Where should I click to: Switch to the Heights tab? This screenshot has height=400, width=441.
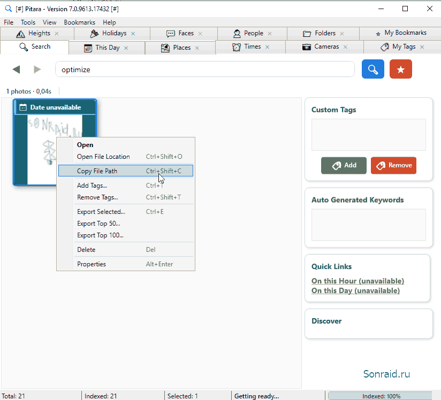click(x=37, y=34)
